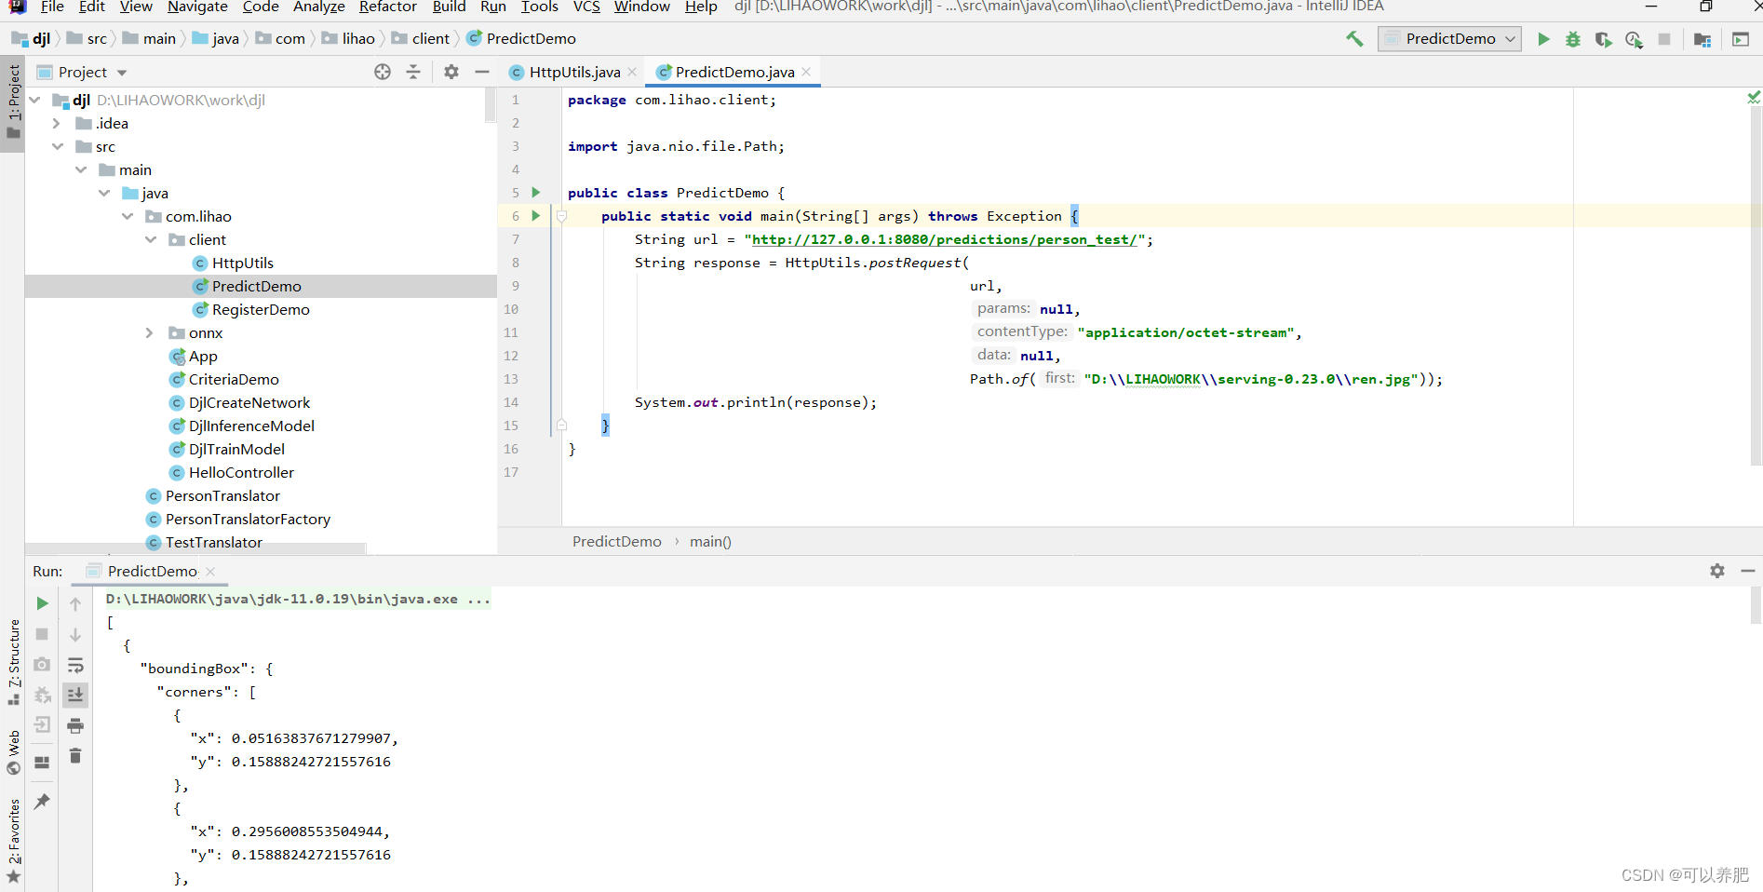The width and height of the screenshot is (1763, 892).
Task: Toggle the Z: Structure tool window stripe
Action: pyautogui.click(x=13, y=661)
